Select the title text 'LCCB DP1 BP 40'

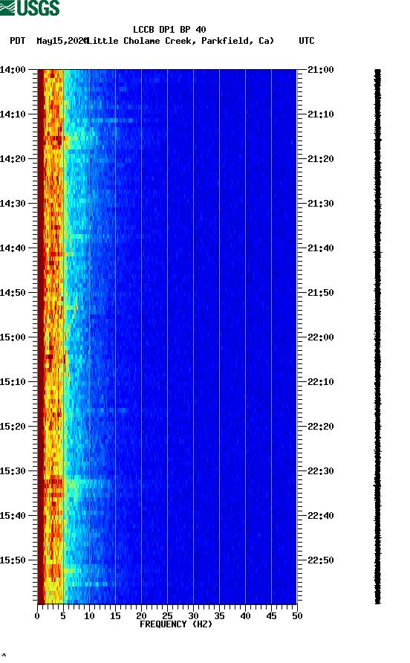pos(169,30)
